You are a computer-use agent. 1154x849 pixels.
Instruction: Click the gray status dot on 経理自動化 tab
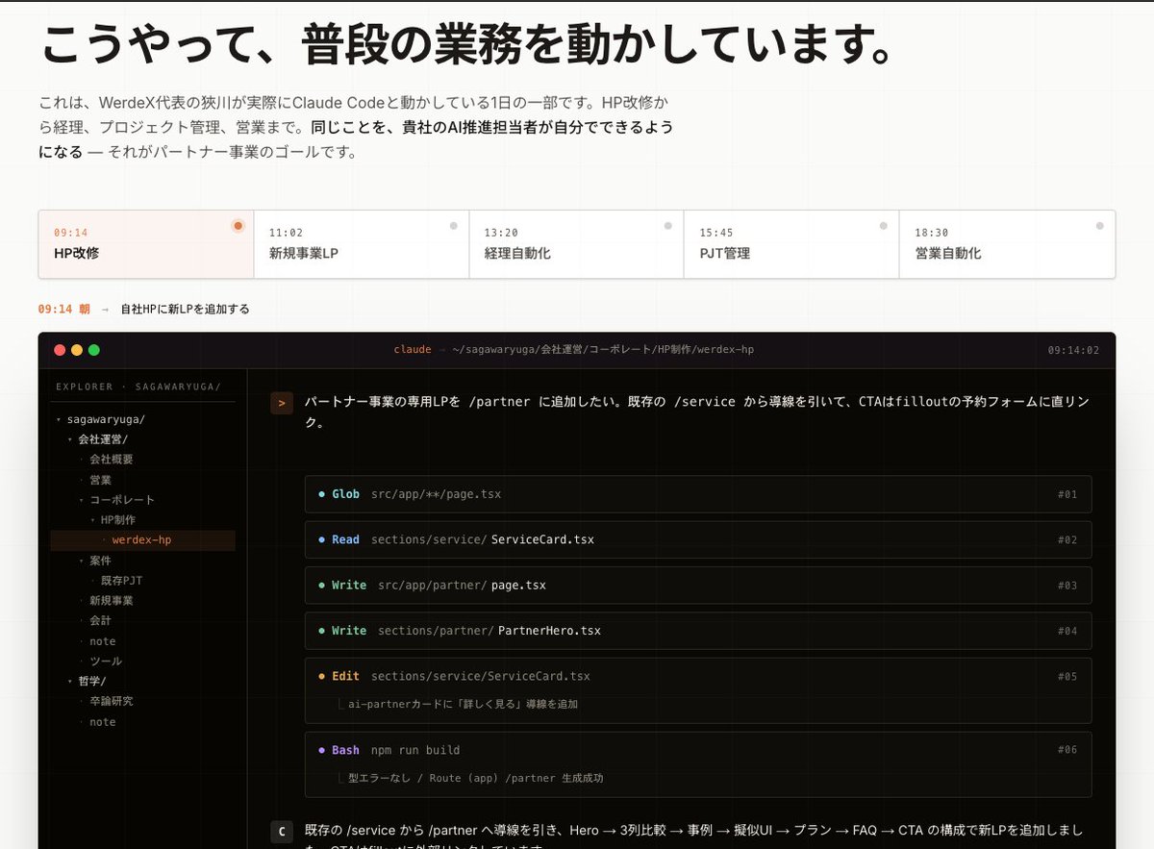[668, 226]
